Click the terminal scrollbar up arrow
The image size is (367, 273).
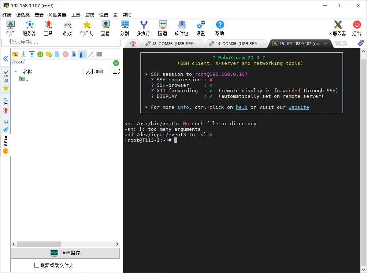click(x=363, y=51)
